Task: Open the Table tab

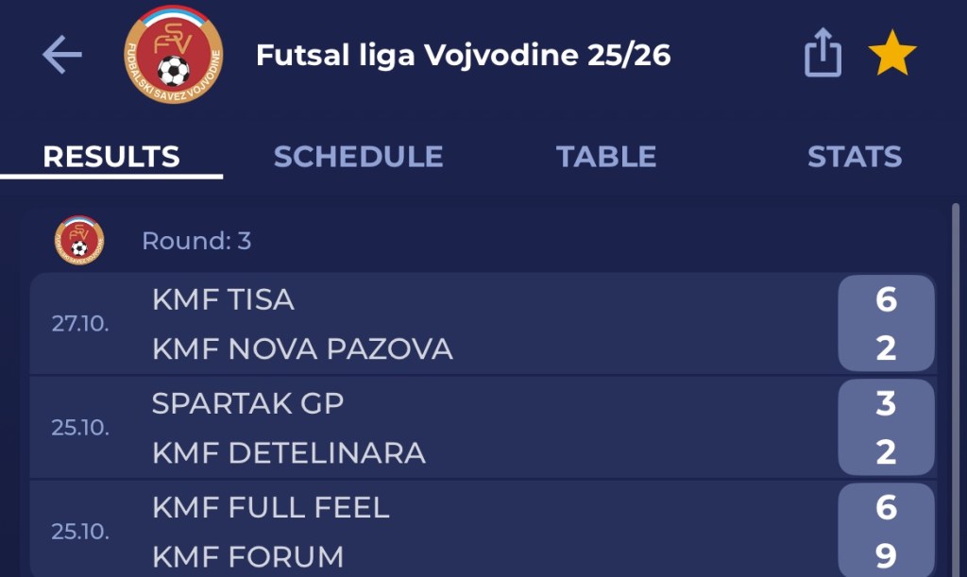Action: click(x=606, y=157)
